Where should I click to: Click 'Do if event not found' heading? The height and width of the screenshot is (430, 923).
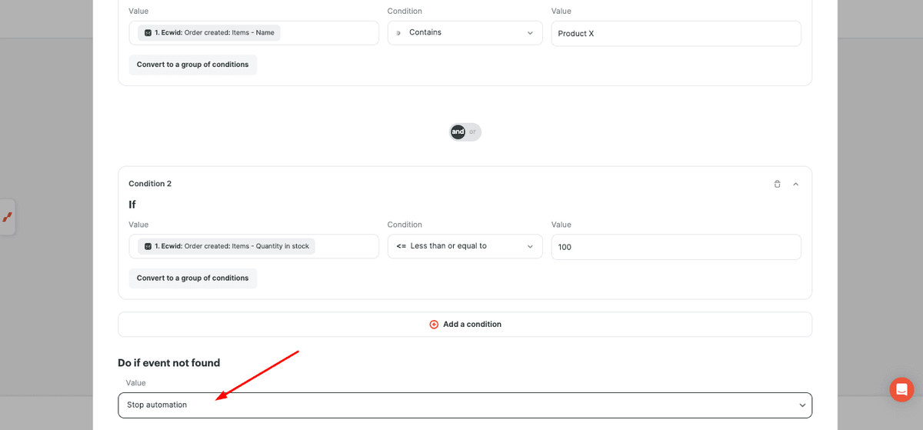169,362
